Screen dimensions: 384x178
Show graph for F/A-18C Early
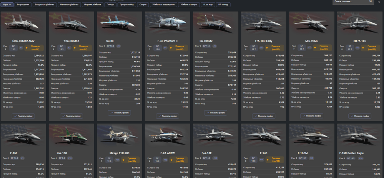264,116
